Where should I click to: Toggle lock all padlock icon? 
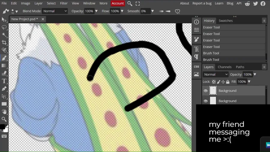228,82
